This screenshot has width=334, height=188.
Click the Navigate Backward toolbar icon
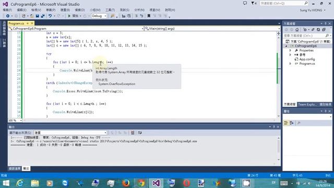[8, 16]
